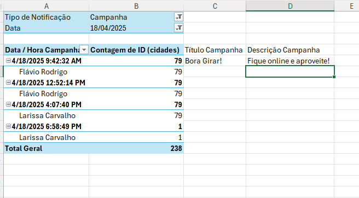Select column D header
The image size is (359, 198).
coord(290,6)
